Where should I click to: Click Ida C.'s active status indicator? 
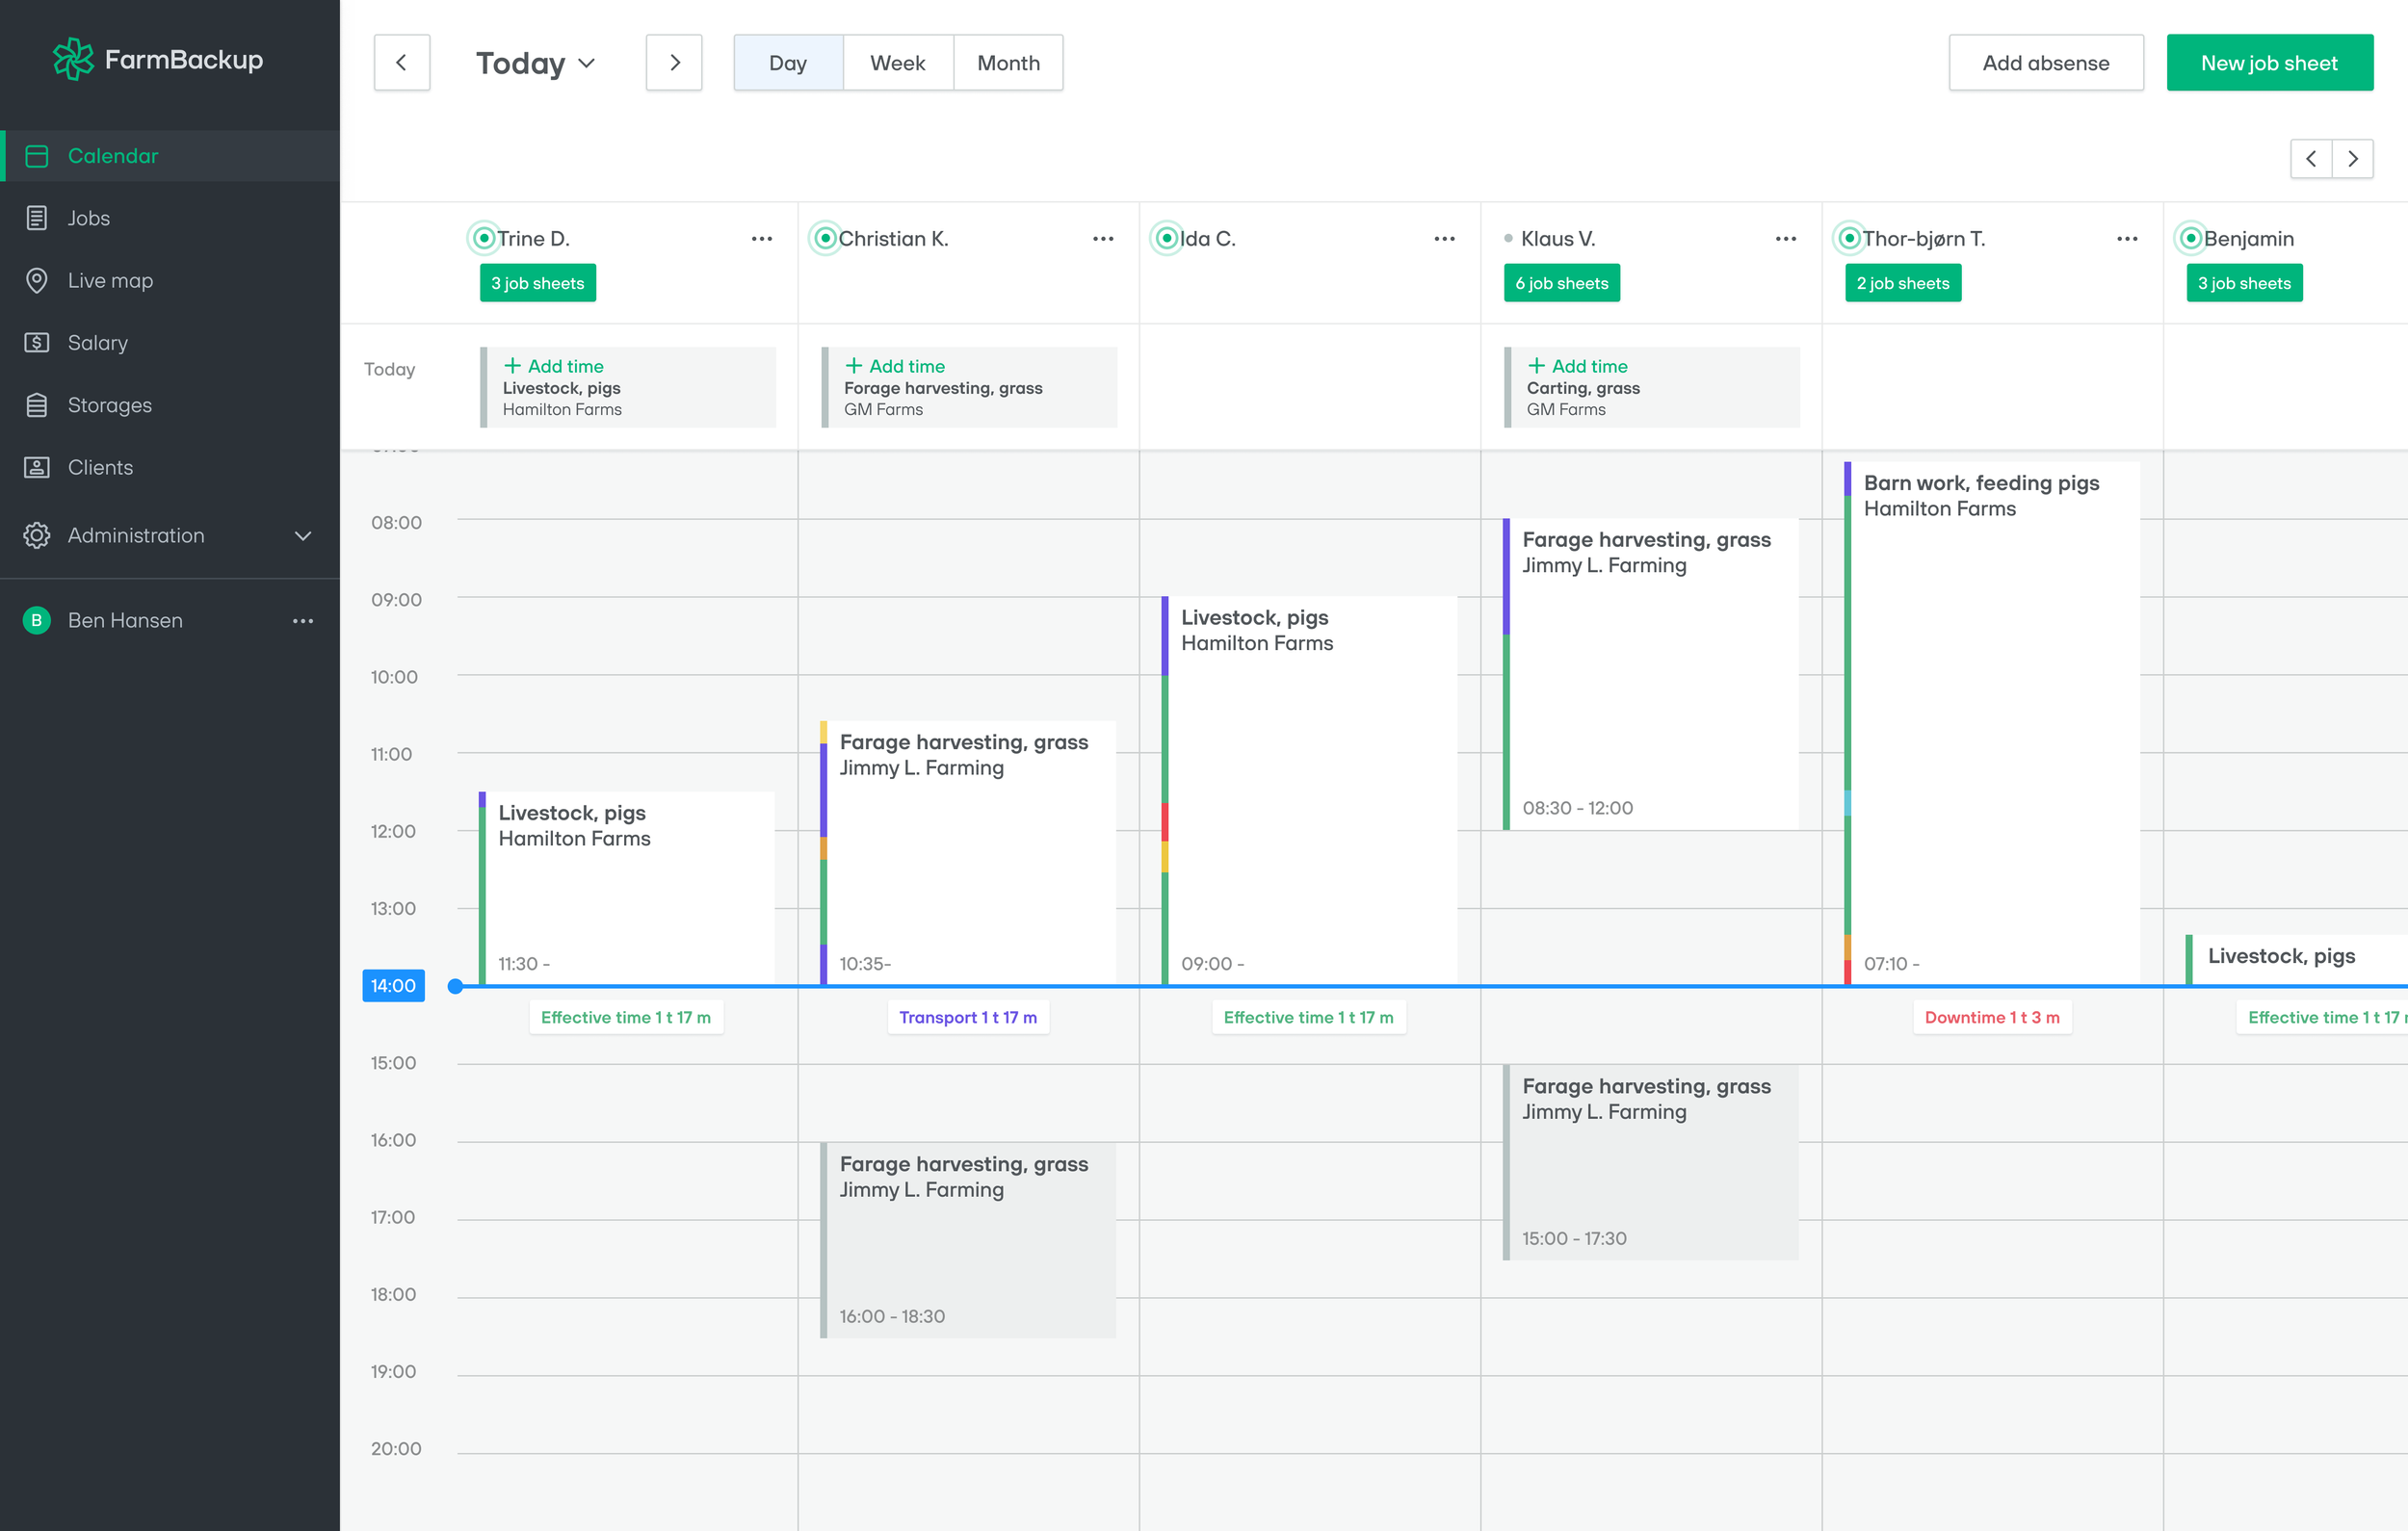[x=1166, y=239]
